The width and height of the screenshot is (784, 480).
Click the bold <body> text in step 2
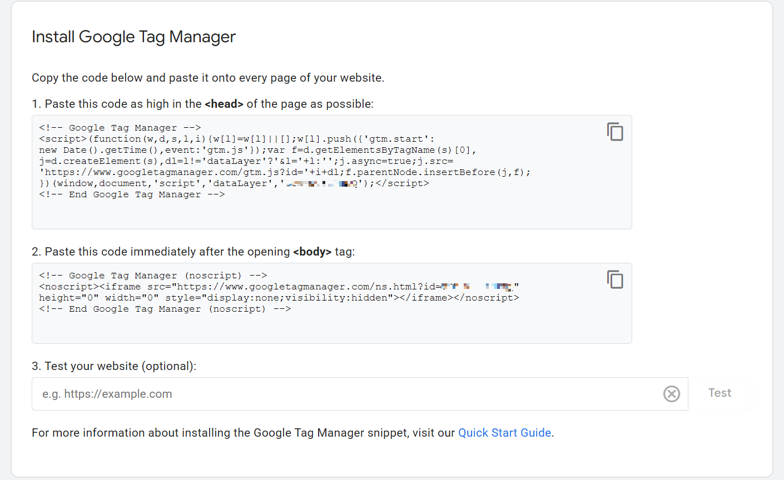pyautogui.click(x=312, y=252)
